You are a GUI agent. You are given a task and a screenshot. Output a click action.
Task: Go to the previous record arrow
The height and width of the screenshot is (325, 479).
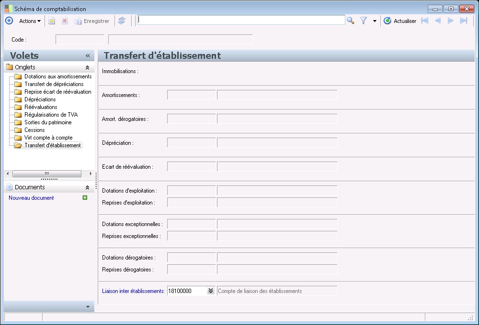[x=438, y=21]
